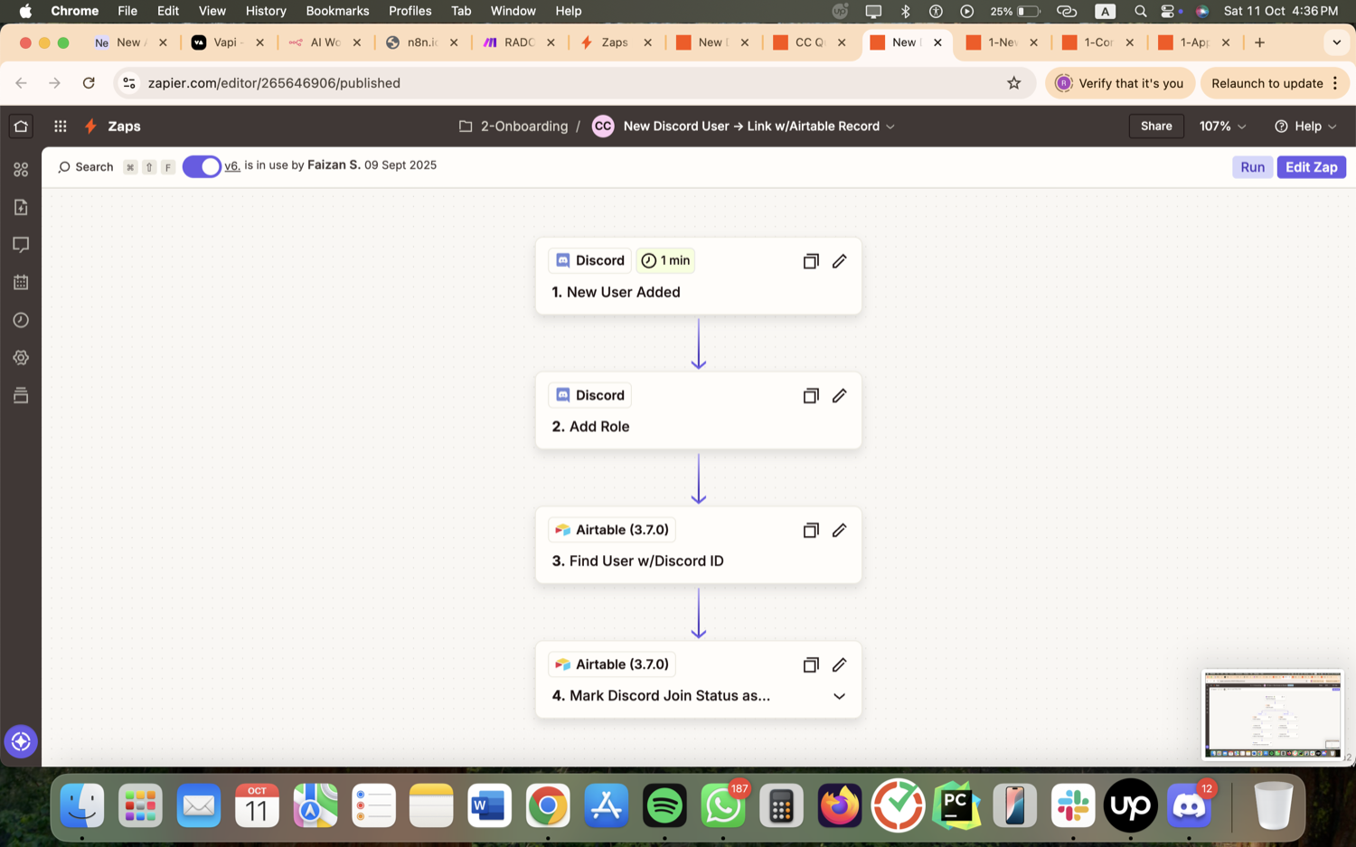Screen dimensions: 1356x847
Task: Open the History menu
Action: (x=266, y=11)
